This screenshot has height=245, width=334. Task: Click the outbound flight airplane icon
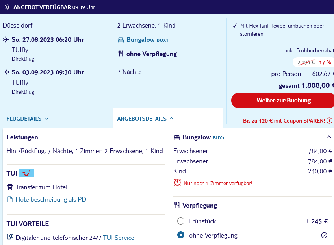6,39
